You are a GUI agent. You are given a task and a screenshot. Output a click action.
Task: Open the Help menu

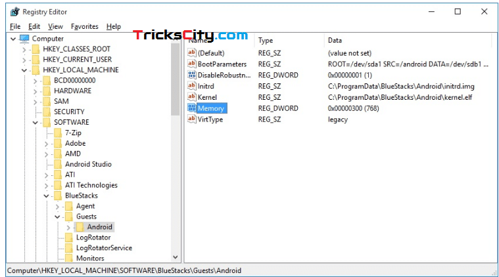coord(114,26)
